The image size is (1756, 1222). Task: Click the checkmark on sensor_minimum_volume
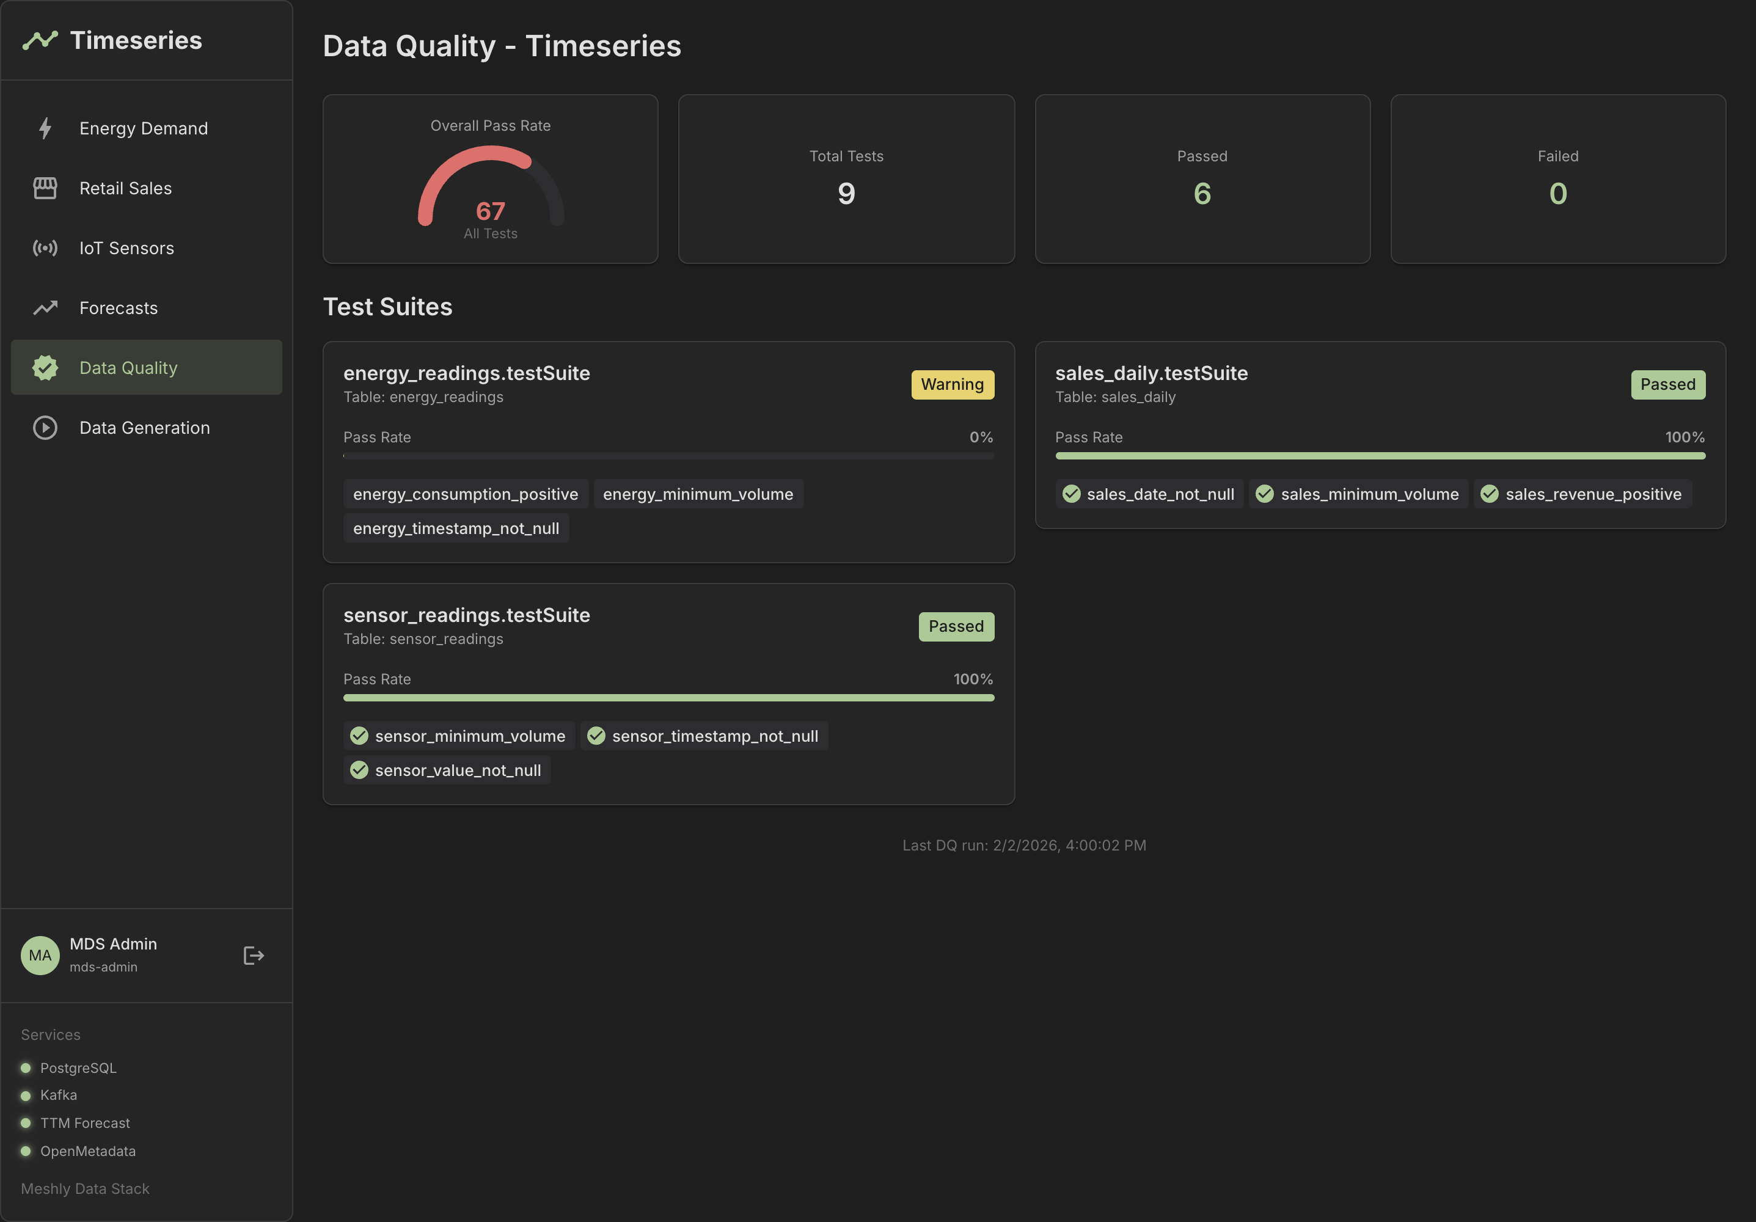click(359, 736)
